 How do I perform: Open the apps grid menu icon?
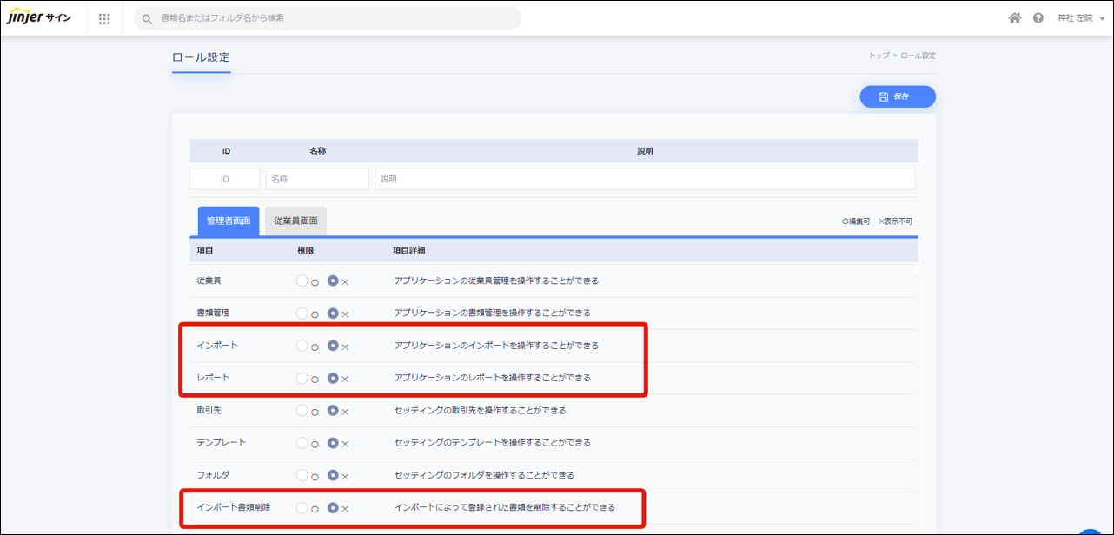pos(104,18)
